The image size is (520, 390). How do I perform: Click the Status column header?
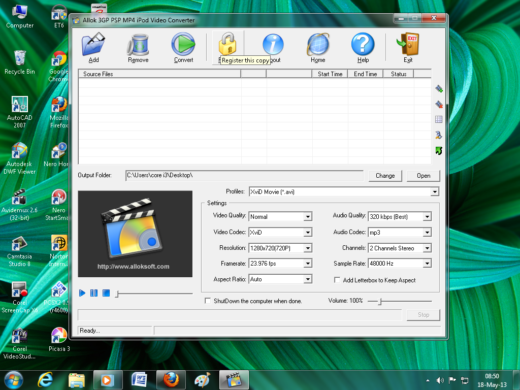(398, 74)
